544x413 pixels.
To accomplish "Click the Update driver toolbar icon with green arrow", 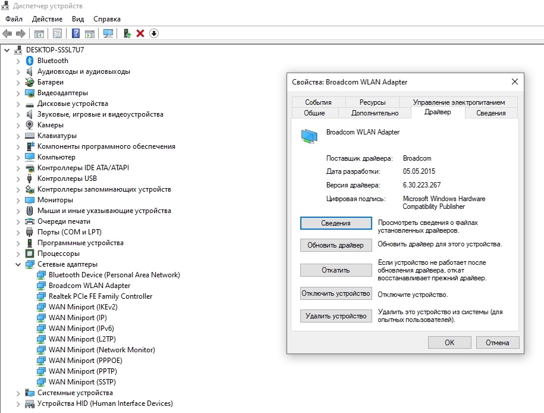I will pos(127,34).
